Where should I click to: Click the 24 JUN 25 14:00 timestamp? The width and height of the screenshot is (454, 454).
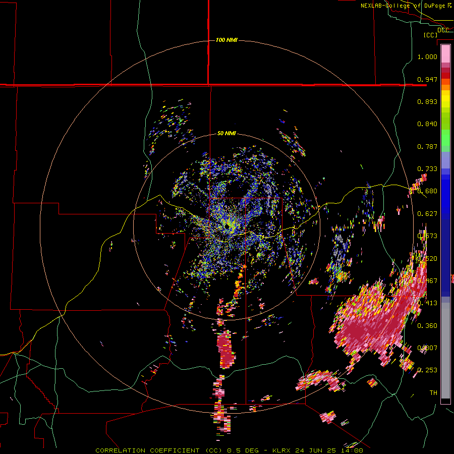click(x=329, y=450)
